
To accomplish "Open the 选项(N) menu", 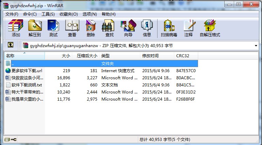I will (89, 14).
